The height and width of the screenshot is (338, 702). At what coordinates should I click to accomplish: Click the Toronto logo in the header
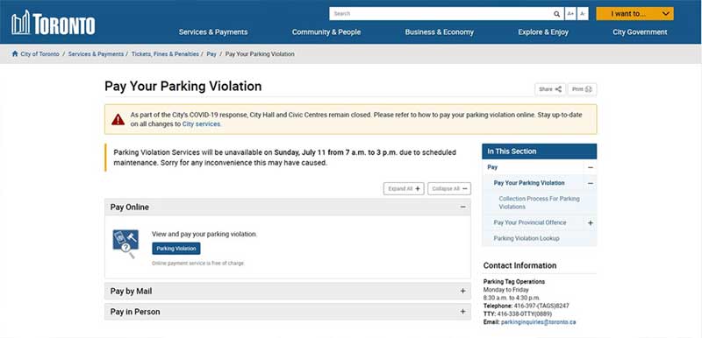click(54, 23)
